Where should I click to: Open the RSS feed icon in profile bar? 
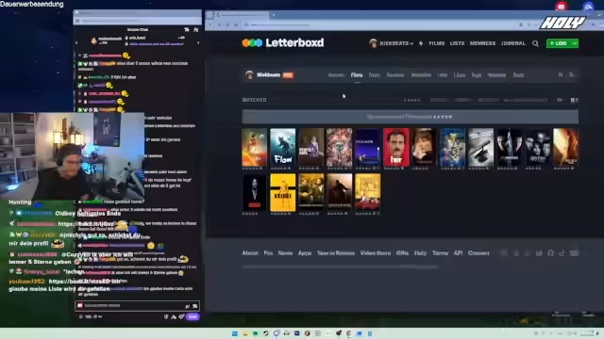coord(572,75)
